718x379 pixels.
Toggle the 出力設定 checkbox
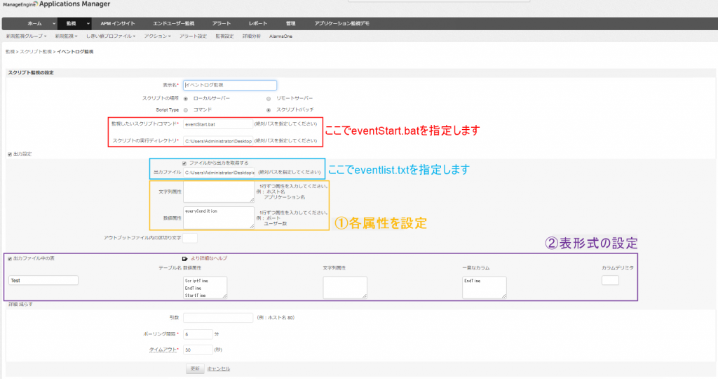pyautogui.click(x=9, y=154)
